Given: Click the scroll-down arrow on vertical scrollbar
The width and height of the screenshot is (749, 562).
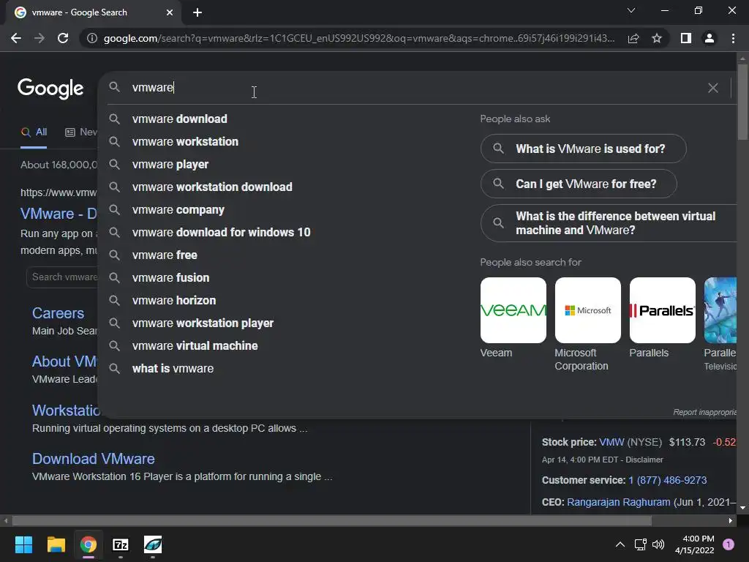Looking at the screenshot, I should point(742,508).
